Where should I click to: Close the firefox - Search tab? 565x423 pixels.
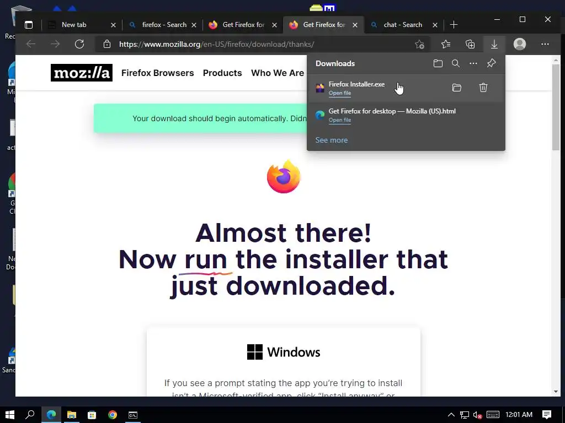194,25
